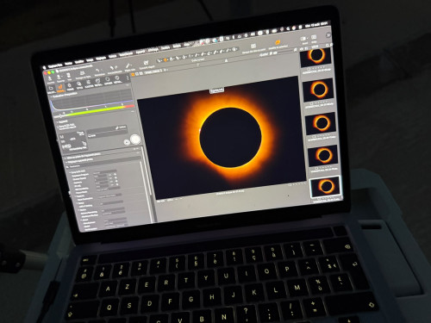Open the Affichage menu

point(153,50)
